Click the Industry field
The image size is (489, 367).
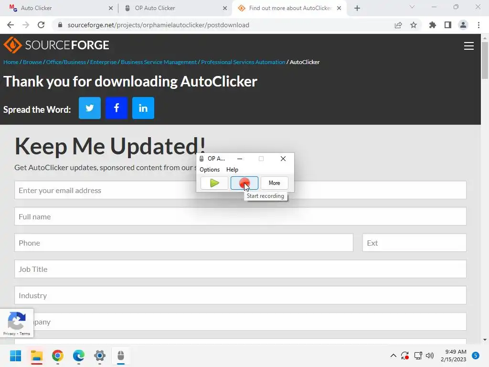241,295
